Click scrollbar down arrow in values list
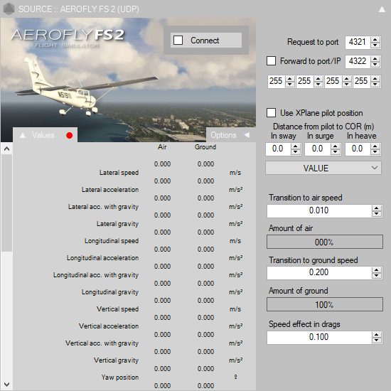Screen dimensions: 391x391 click(6, 385)
